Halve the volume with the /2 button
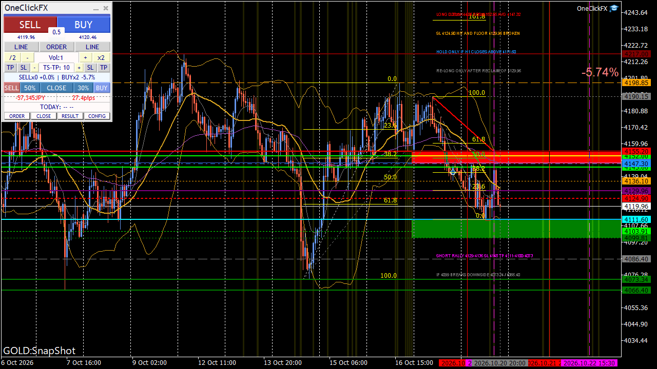Screen dimensions: 657x369 tap(13, 57)
